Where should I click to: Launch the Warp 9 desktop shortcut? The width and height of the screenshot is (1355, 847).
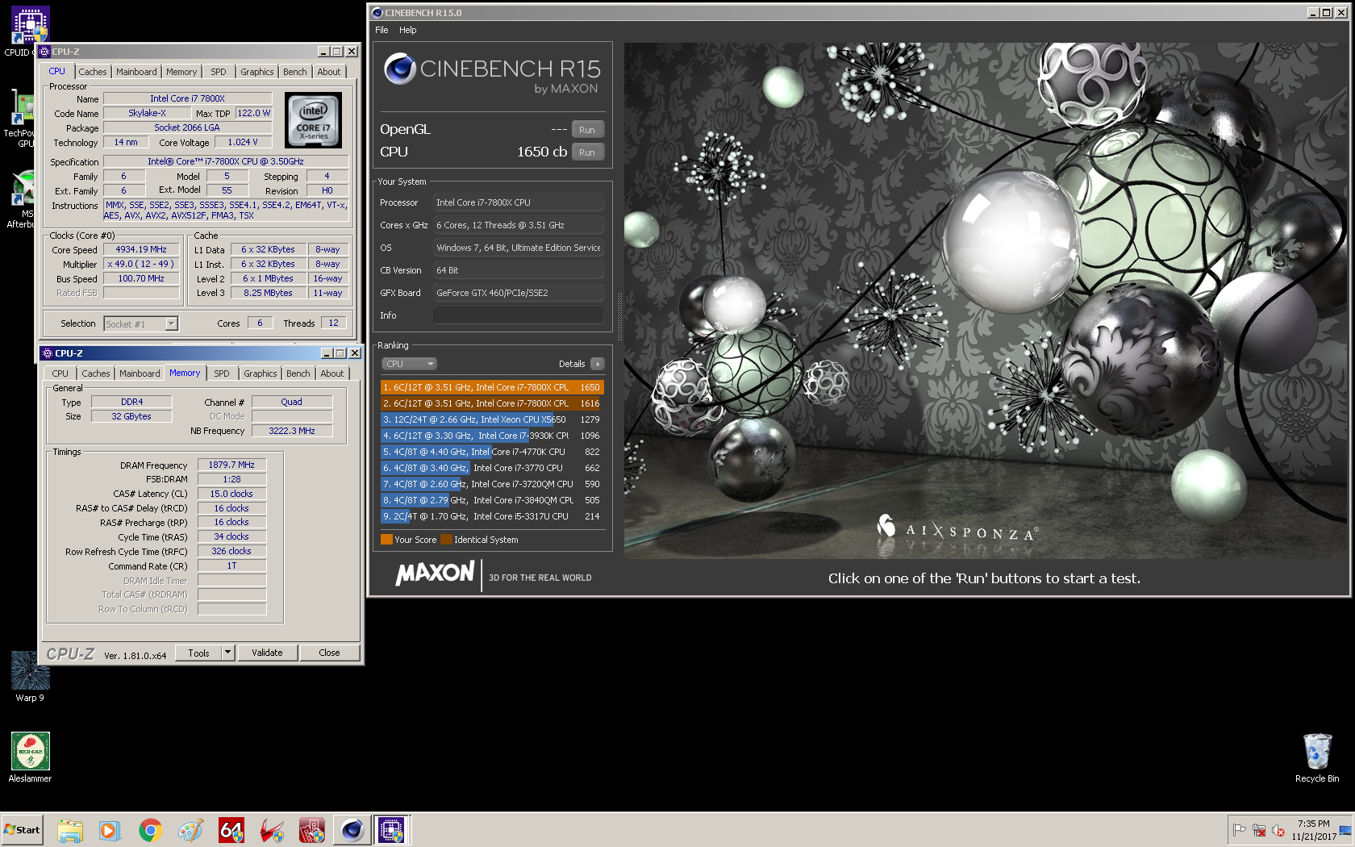[x=30, y=676]
